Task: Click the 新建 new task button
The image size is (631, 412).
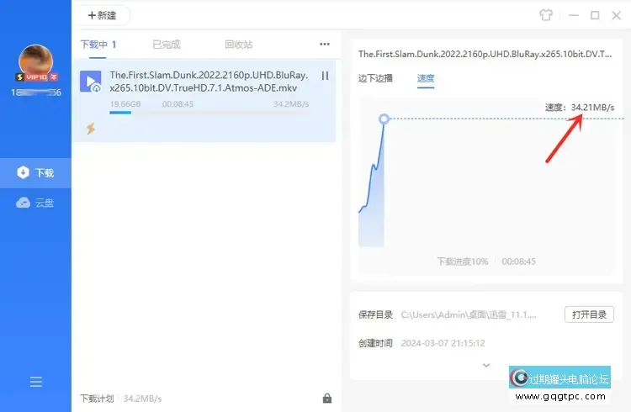Action: tap(102, 15)
